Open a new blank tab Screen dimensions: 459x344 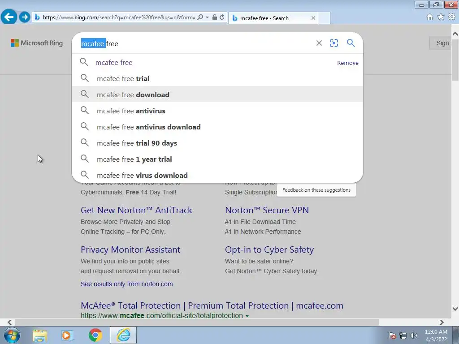tap(324, 18)
